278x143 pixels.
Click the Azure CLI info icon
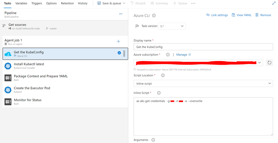coord(154,16)
